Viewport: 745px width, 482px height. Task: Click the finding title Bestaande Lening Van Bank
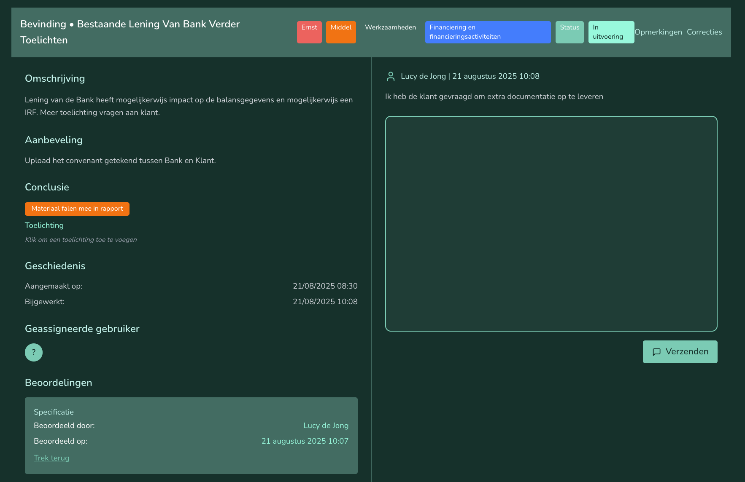click(130, 32)
